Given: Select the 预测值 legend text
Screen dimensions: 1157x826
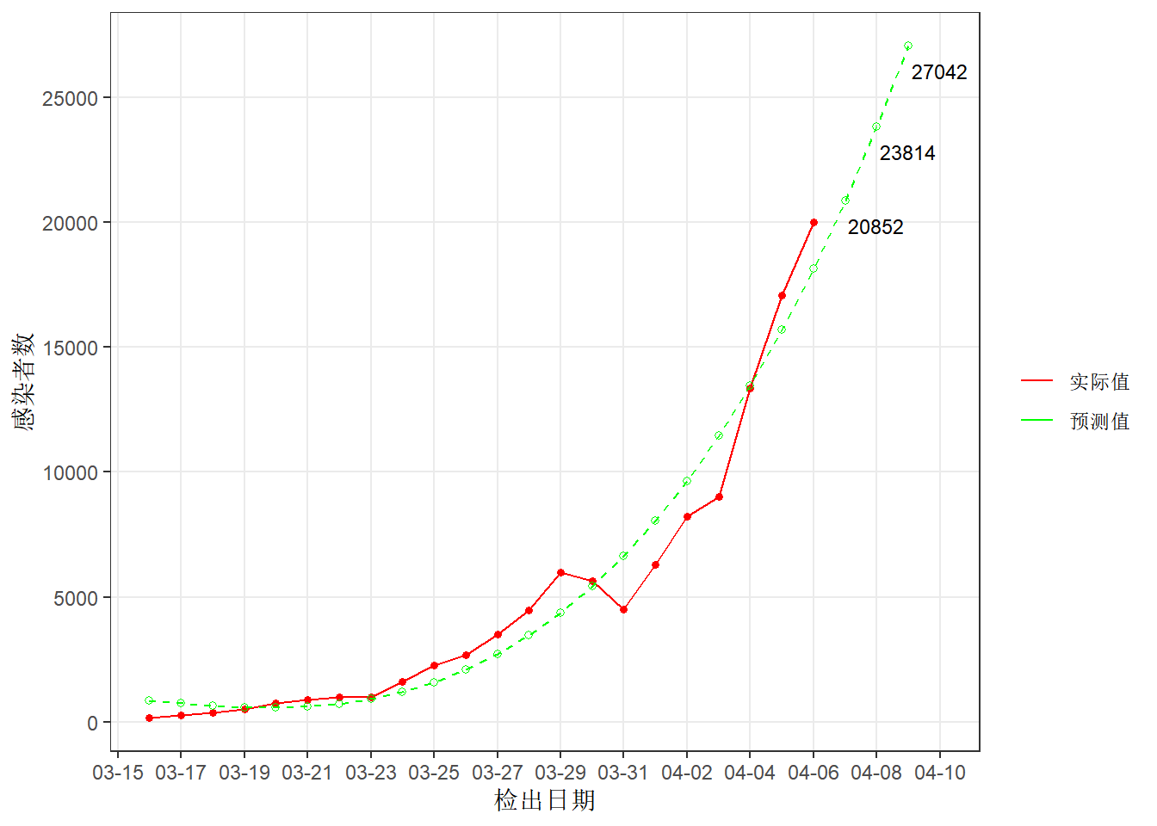Looking at the screenshot, I should point(1099,421).
